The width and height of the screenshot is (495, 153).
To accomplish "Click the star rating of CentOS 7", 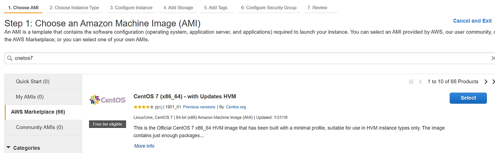I will click(x=143, y=107).
